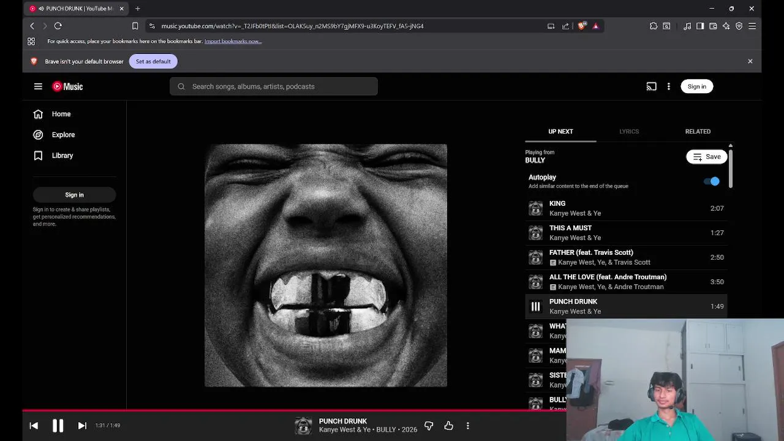784x441 pixels.
Task: Click the install app icon in address bar
Action: [551, 26]
